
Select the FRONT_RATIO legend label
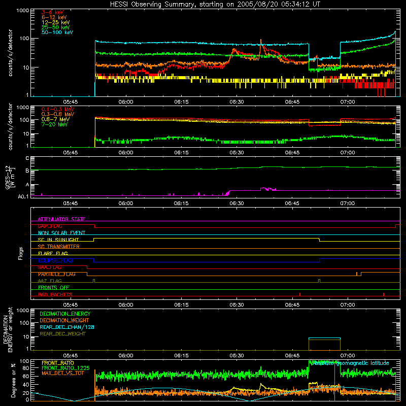58,363
